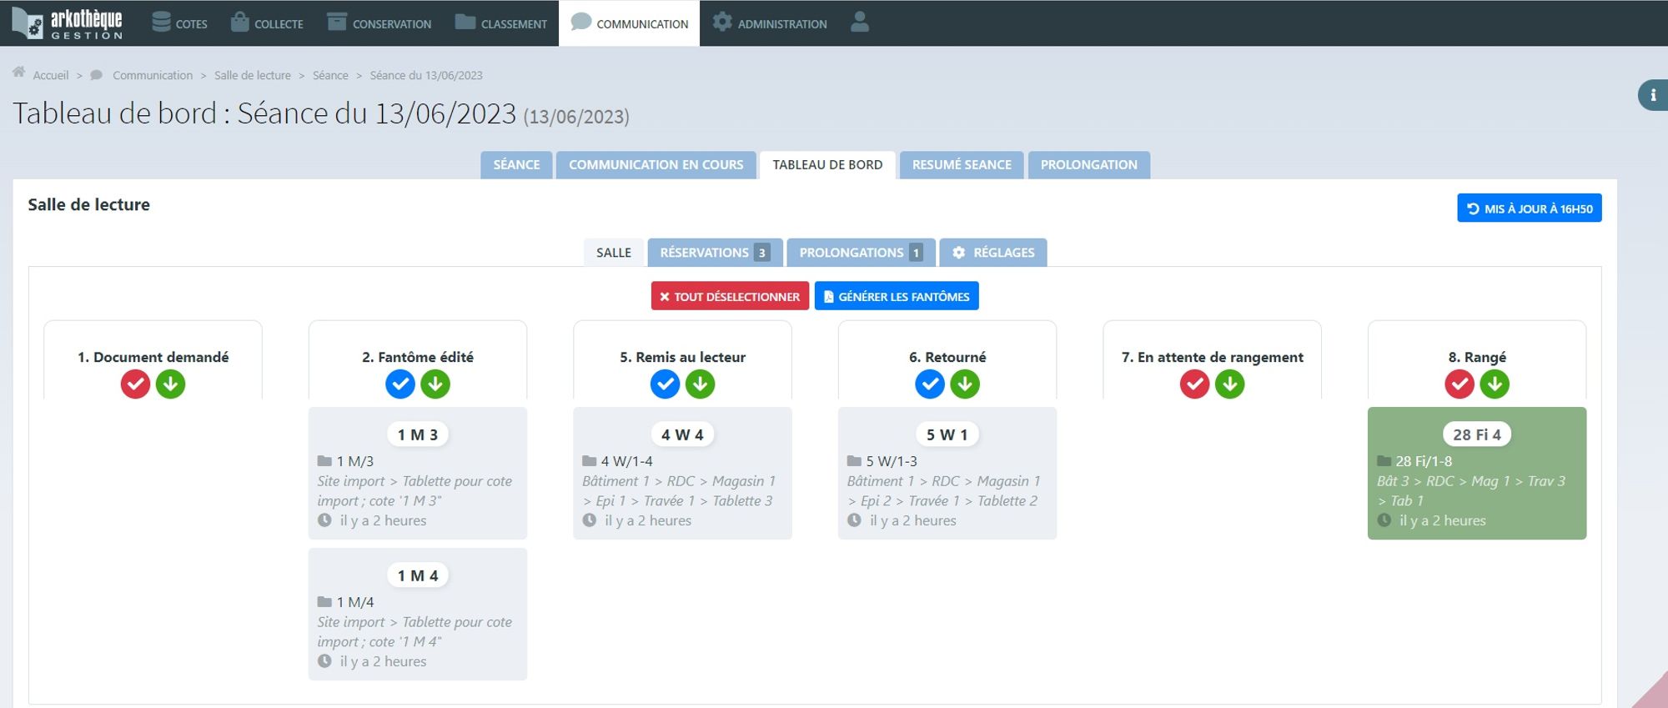The image size is (1668, 708).
Task: Click green down arrow under Retourné
Action: pos(965,384)
